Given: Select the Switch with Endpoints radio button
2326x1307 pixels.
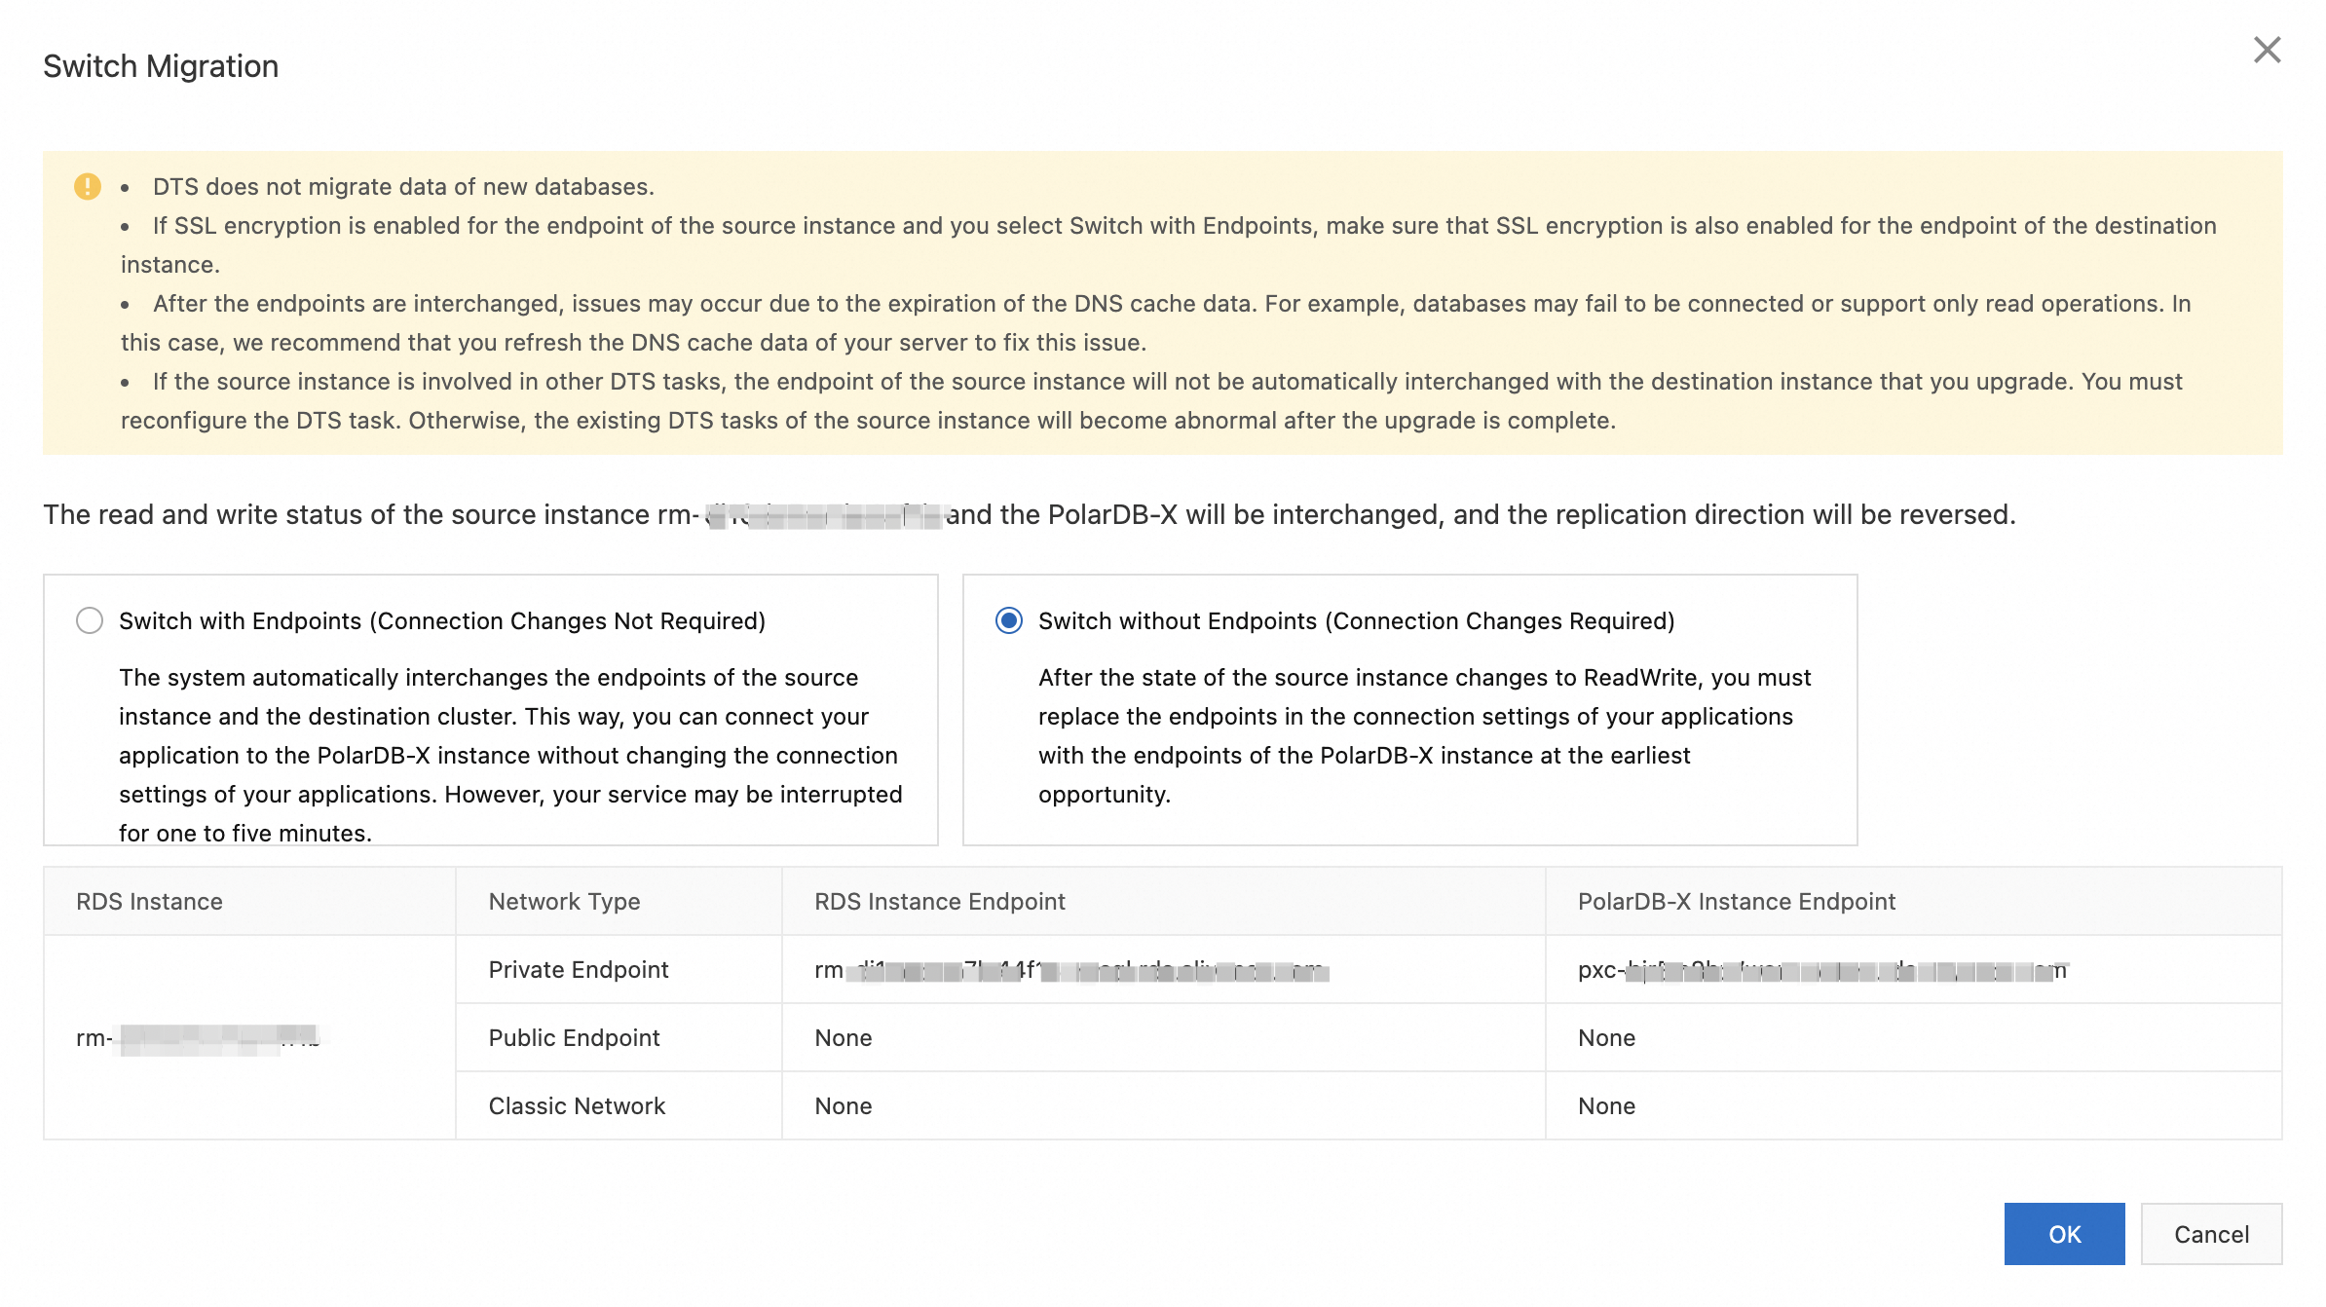Looking at the screenshot, I should point(90,620).
